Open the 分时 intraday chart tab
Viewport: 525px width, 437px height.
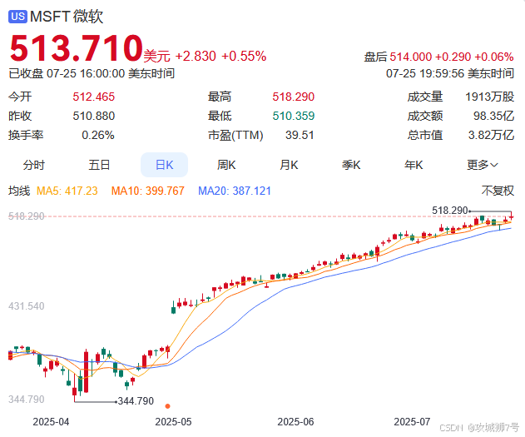33,165
